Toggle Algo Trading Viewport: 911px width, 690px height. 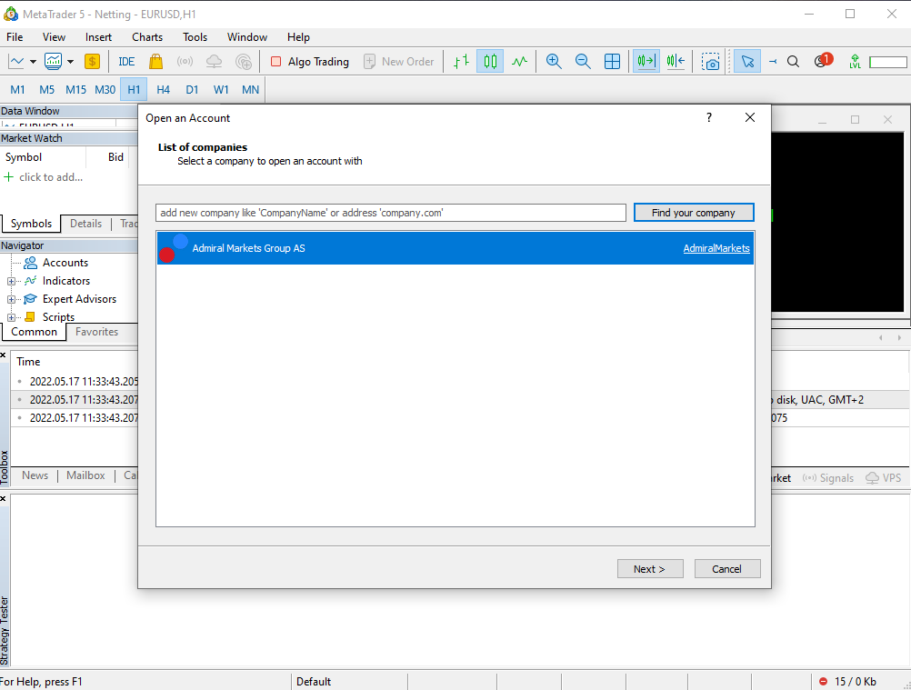click(310, 62)
